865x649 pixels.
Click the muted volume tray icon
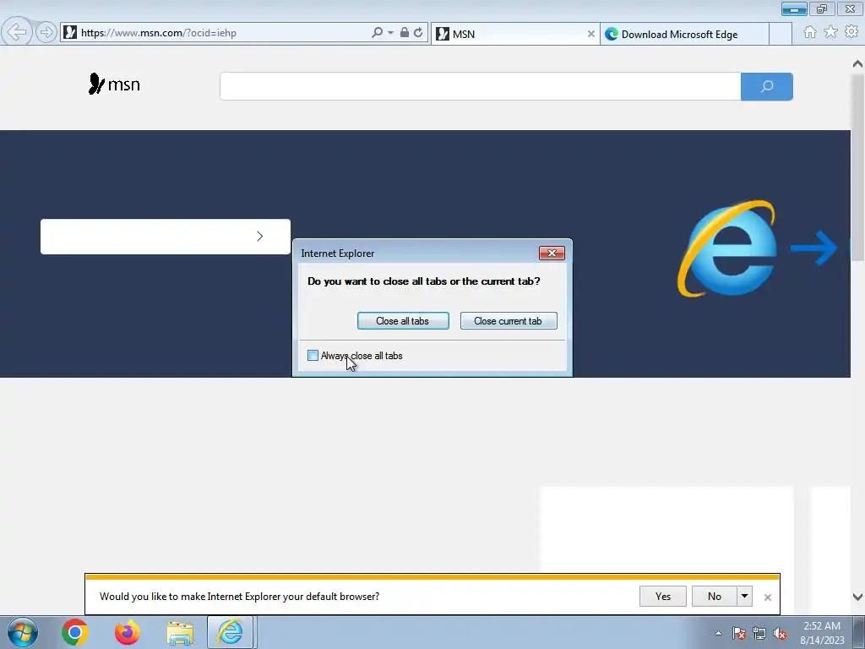pos(780,633)
